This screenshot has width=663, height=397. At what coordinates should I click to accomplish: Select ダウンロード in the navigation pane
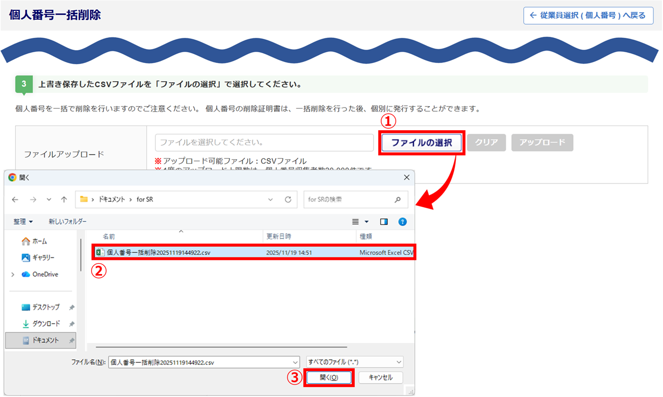(46, 324)
